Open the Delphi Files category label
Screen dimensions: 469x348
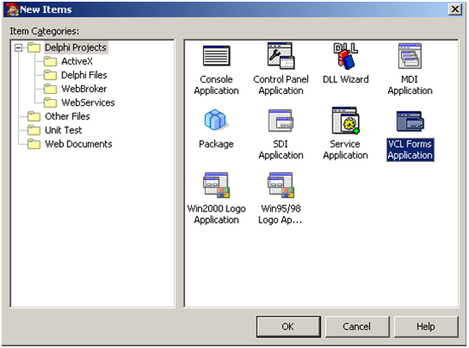[84, 75]
